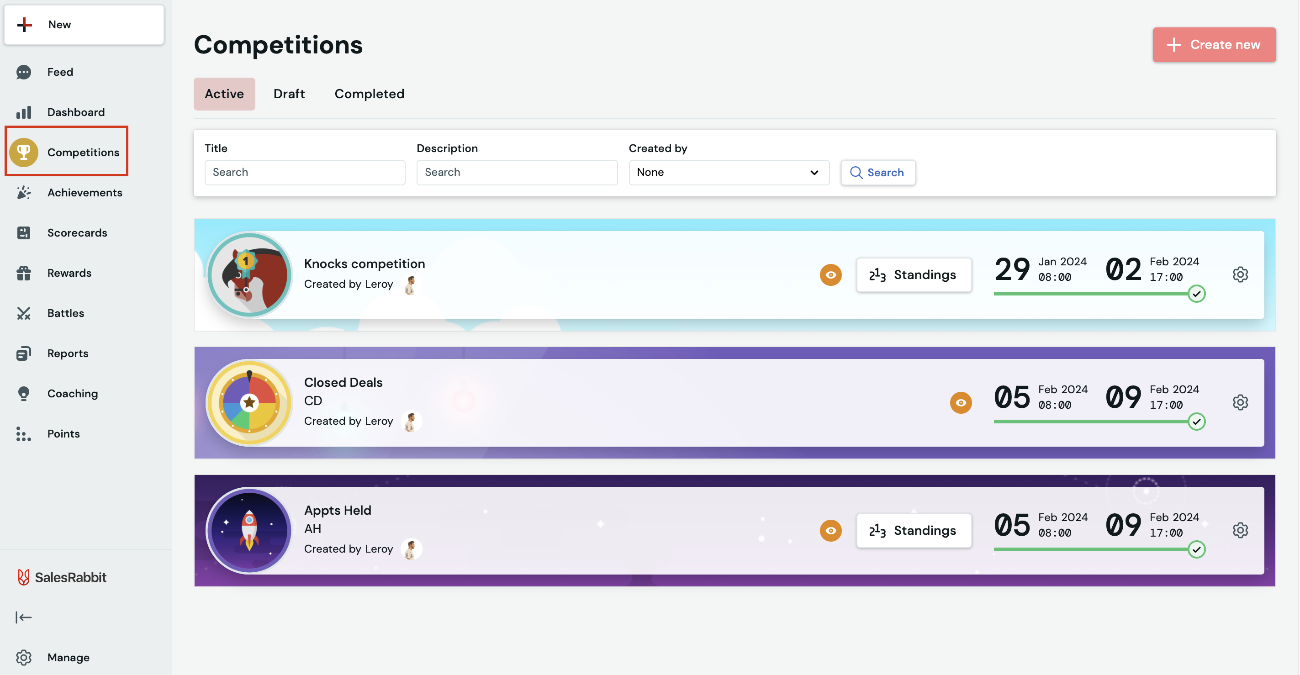Expand the Created by dropdown
Image resolution: width=1300 pixels, height=675 pixels.
(729, 173)
